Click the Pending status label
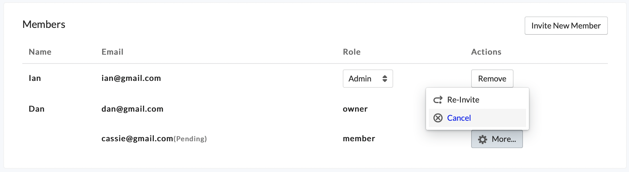Screen dimensions: 629x172 [x=190, y=139]
